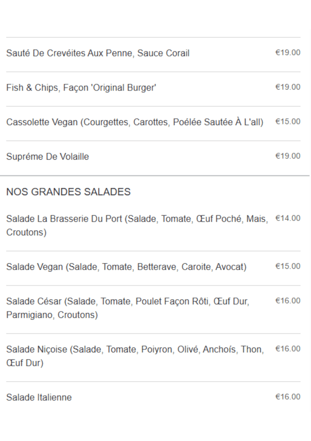311x441 pixels.
Task: Click the Salade César €16.00 price
Action: coord(288,301)
